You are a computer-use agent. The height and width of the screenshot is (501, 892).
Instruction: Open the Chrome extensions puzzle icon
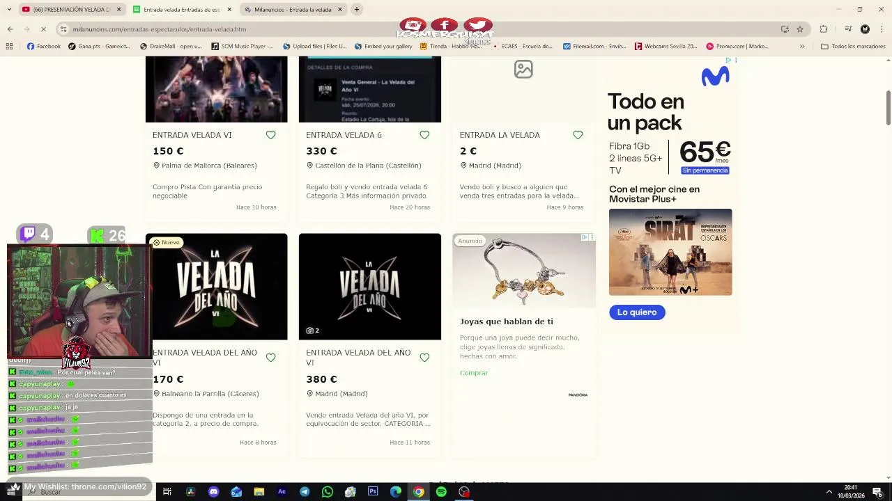823,29
